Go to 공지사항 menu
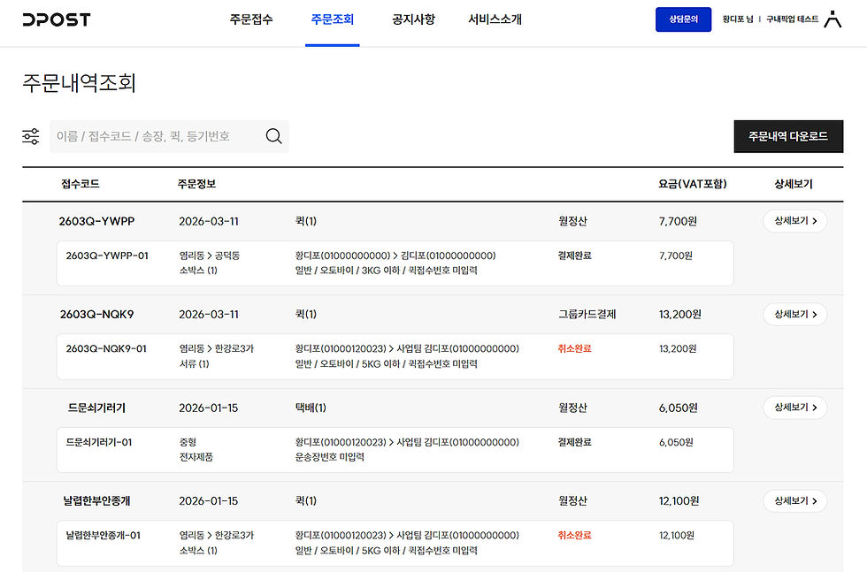This screenshot has width=867, height=572. 414,19
